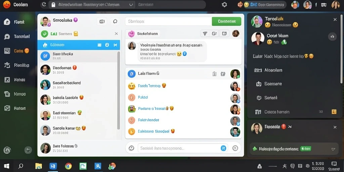
Task: Click the reload icon beside the address bar
Action: (44, 4)
